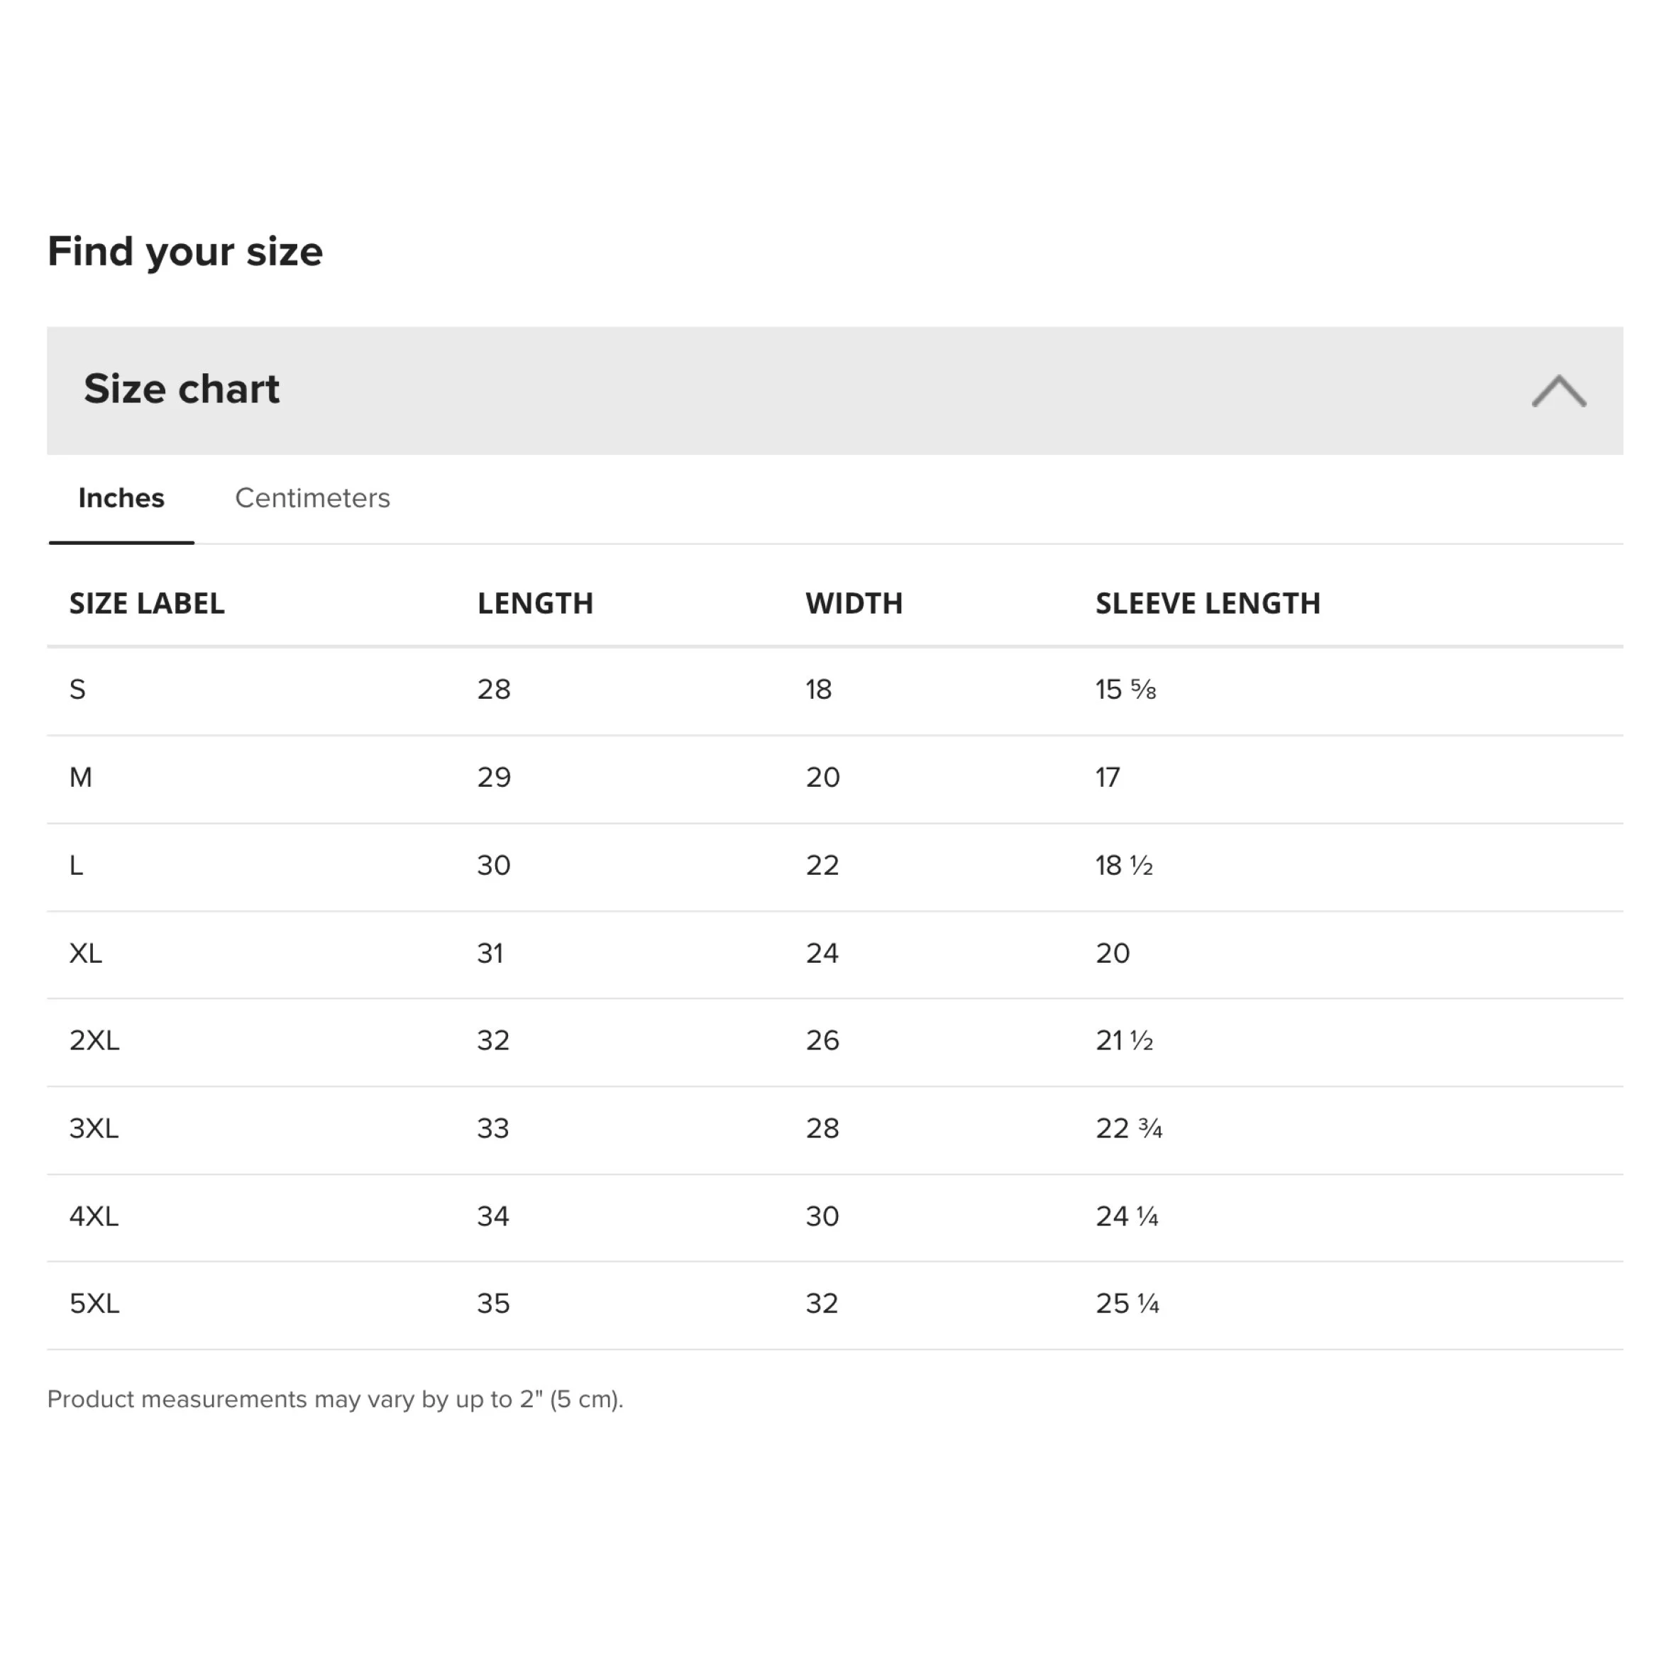Select the 5XL size label

coord(94,1304)
